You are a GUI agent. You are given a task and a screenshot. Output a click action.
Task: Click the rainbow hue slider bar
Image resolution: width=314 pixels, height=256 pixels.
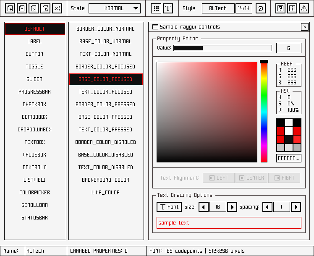[x=264, y=112]
